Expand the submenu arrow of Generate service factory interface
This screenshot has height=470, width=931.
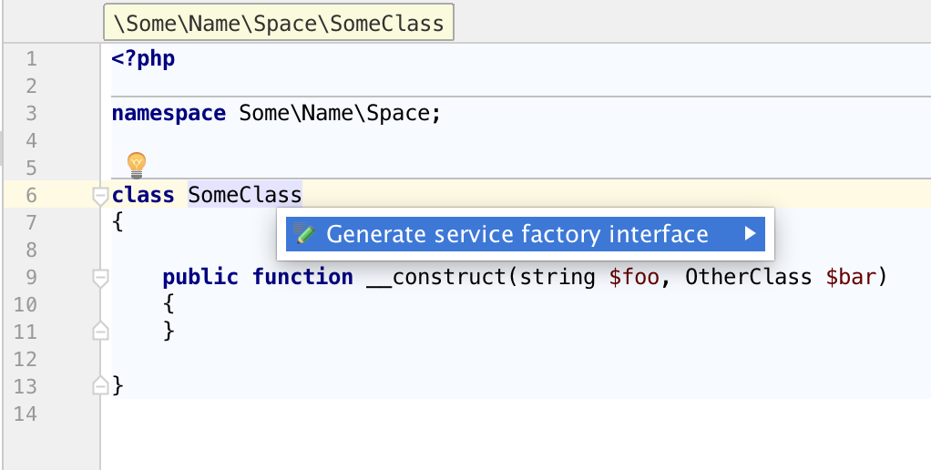coord(750,234)
